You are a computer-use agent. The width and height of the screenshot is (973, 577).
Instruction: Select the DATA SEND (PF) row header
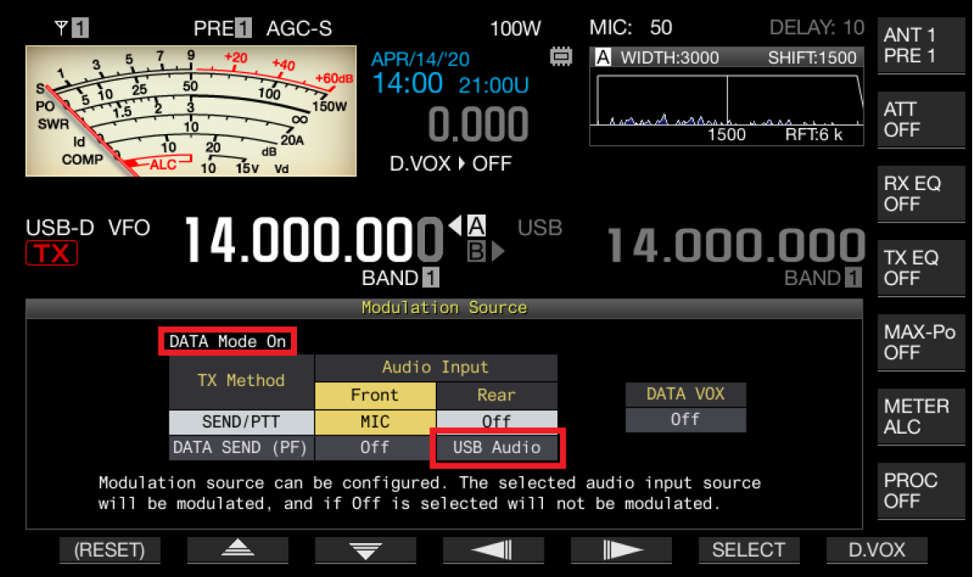pos(242,447)
